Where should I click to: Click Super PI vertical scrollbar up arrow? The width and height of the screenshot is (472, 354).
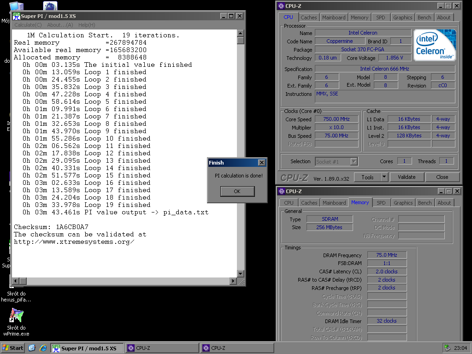pyautogui.click(x=241, y=33)
